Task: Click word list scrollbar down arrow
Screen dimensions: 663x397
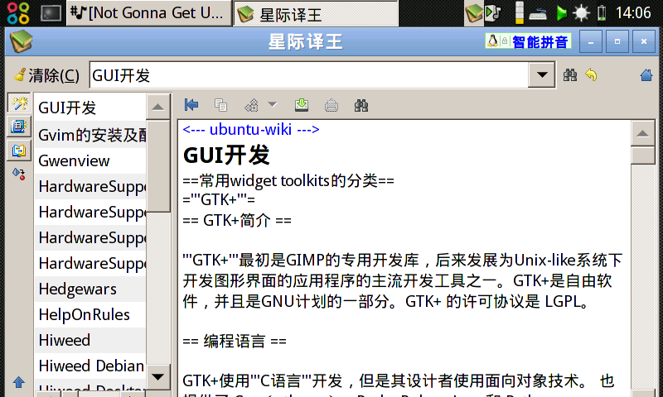Action: click(158, 377)
